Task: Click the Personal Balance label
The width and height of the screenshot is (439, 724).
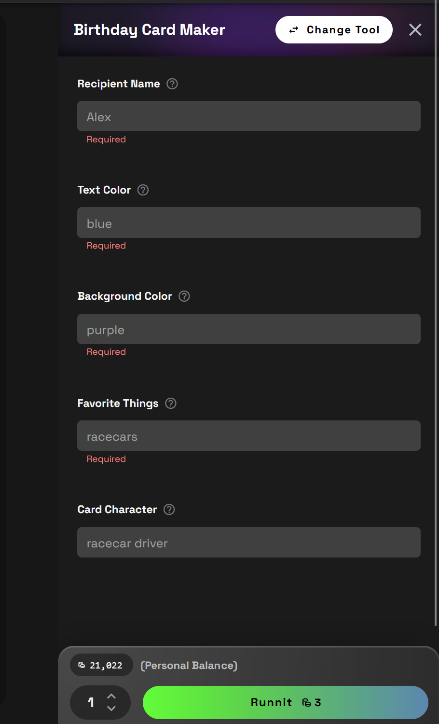Action: click(x=189, y=665)
